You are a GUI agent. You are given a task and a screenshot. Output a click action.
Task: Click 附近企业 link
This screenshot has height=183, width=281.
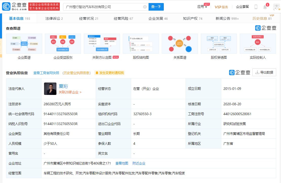(139, 163)
